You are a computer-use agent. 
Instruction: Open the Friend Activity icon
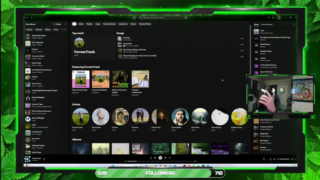pos(273,17)
